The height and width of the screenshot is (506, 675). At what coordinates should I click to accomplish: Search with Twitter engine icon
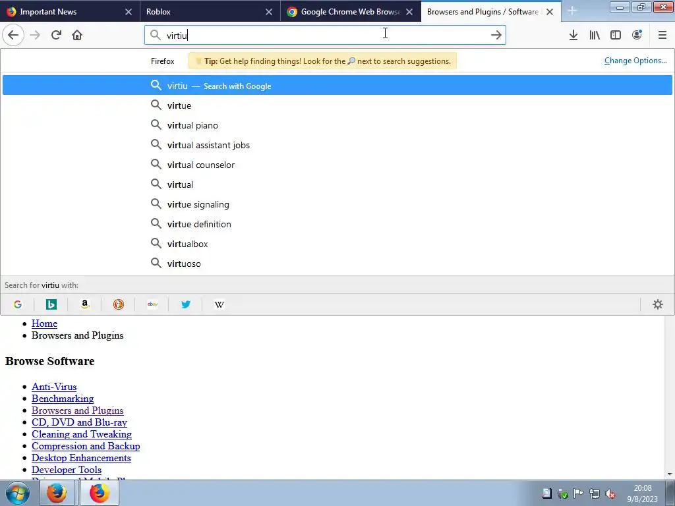(x=186, y=304)
